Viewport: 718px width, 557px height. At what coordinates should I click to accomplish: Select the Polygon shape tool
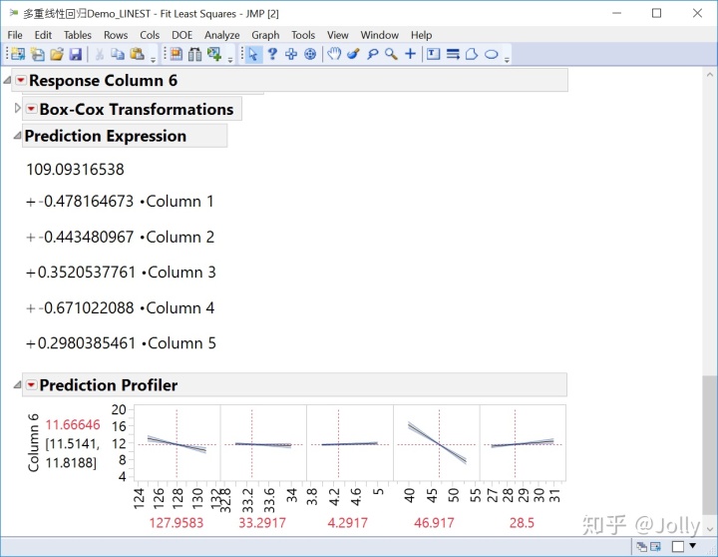pyautogui.click(x=472, y=54)
